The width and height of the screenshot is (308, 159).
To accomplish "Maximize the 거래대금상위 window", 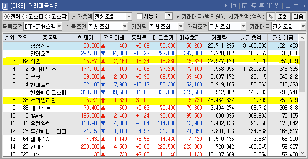I will pos(295,6).
